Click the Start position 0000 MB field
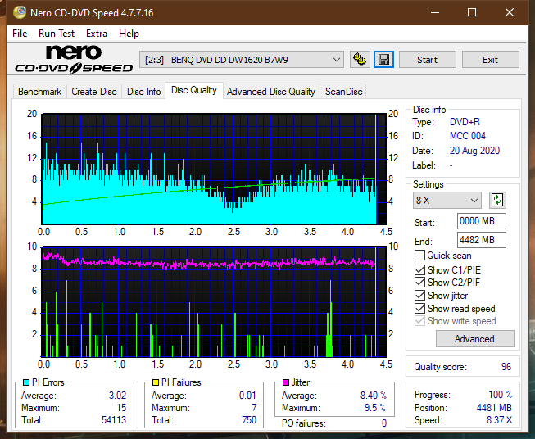 pos(481,221)
